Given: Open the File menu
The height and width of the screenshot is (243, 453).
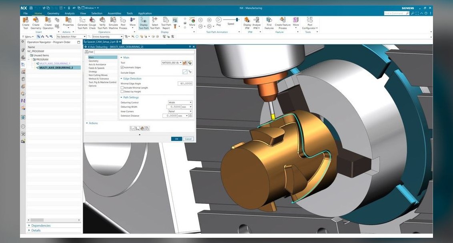Looking at the screenshot, I should [26, 13].
